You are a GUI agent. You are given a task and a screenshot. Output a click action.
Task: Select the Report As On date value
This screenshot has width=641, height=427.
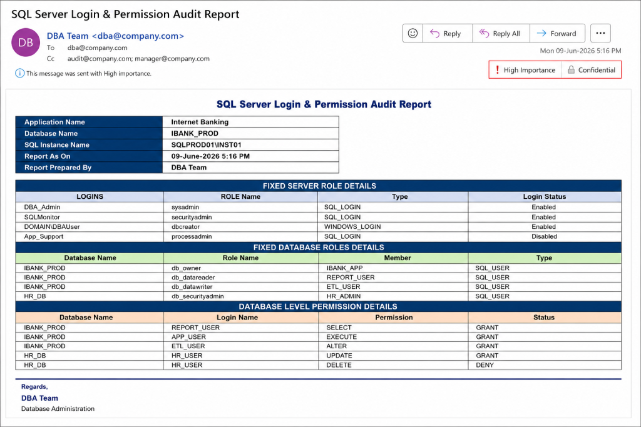click(250, 156)
